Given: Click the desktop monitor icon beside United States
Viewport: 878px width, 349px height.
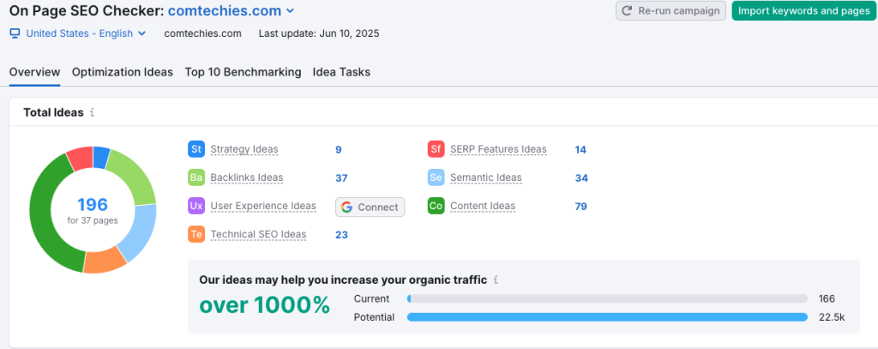Looking at the screenshot, I should 15,33.
